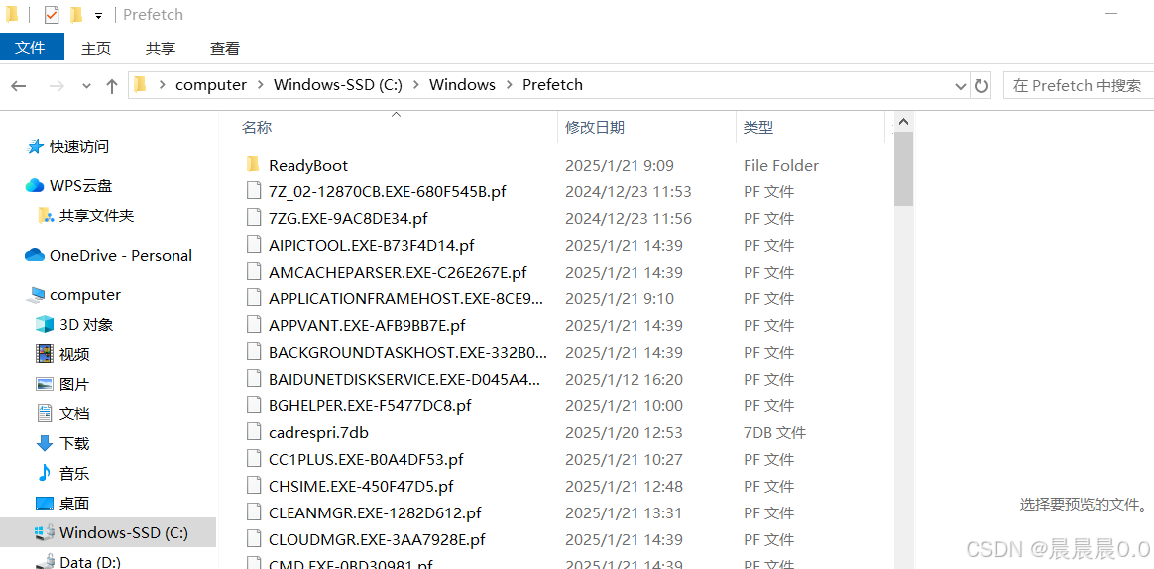
Task: Select file BGHELPER.EXE-F5477DC8.pf
Action: point(370,405)
